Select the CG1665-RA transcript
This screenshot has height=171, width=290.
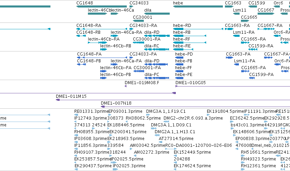click(245, 43)
